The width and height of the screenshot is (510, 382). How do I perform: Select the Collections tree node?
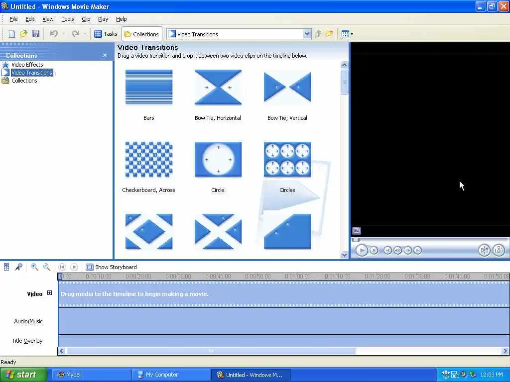click(24, 81)
